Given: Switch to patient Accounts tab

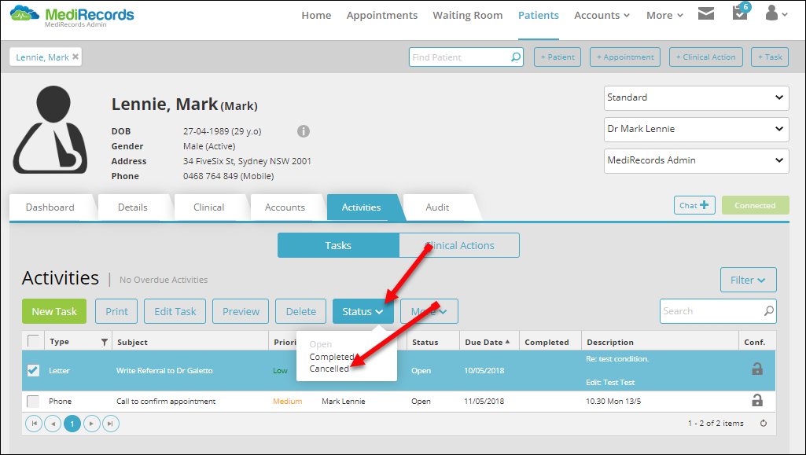Looking at the screenshot, I should (285, 207).
